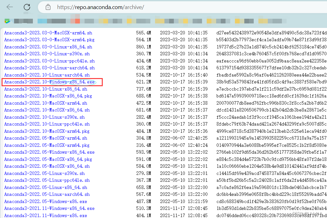Select hash starting with 1b3d593d1deb22b8
This screenshot has height=218, width=327.
272,208
